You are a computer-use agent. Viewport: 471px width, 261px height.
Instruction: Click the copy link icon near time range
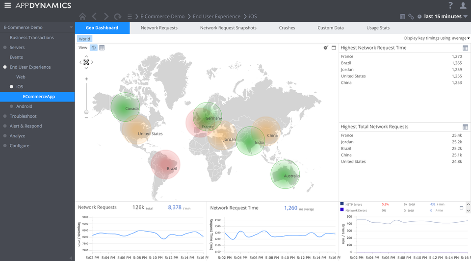411,17
